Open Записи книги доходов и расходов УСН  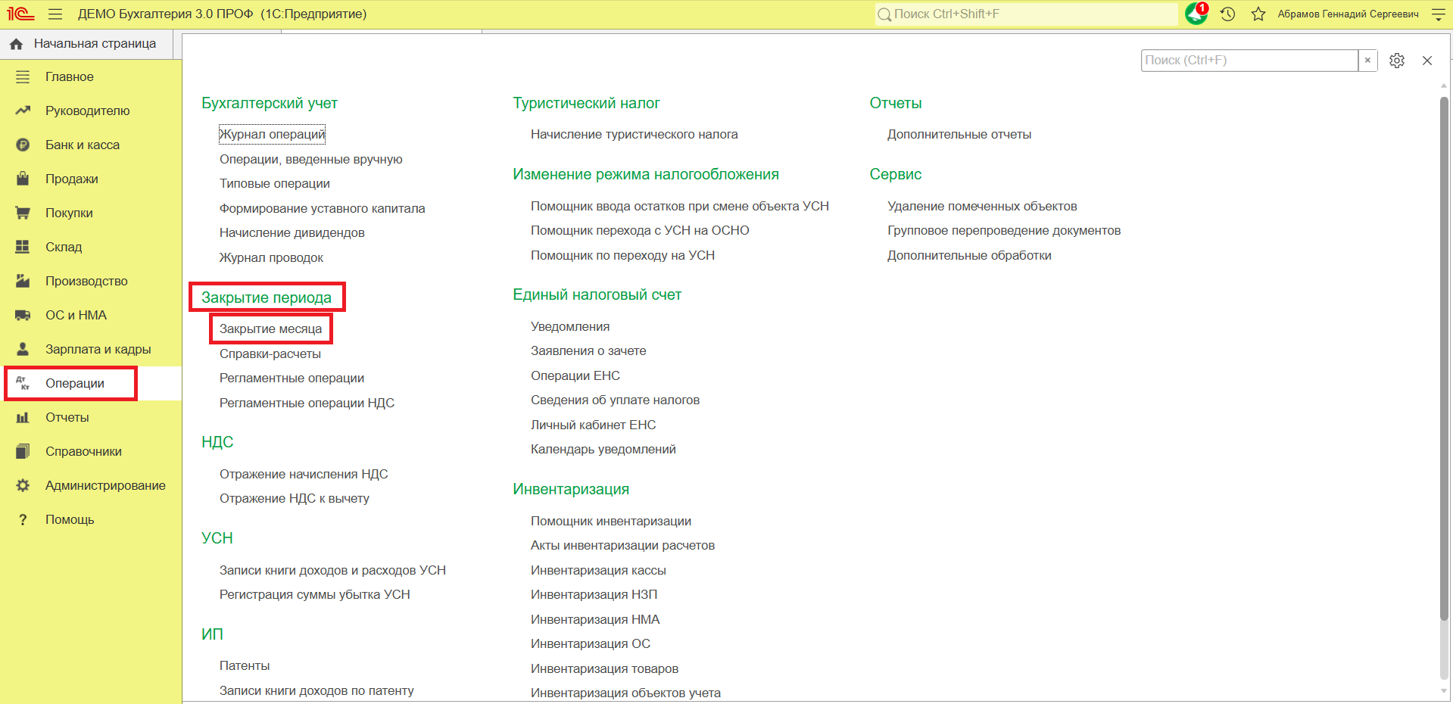tap(332, 570)
